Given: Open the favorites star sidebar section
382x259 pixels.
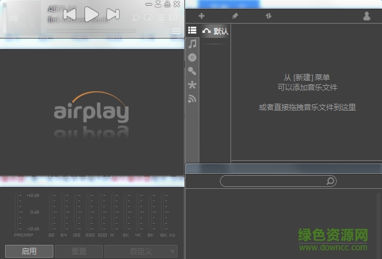Looking at the screenshot, I should tap(192, 85).
